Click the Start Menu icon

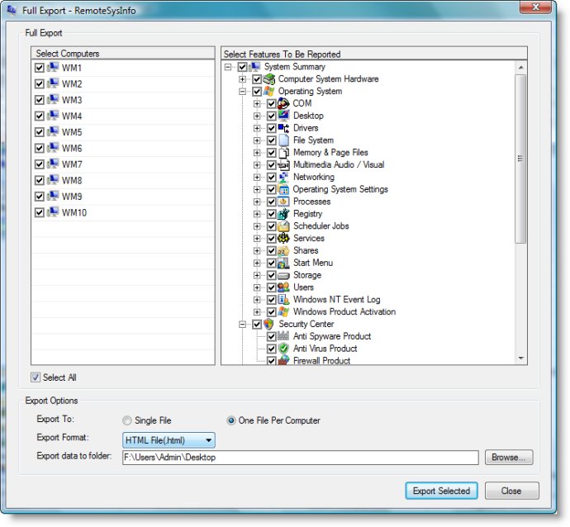click(x=283, y=263)
